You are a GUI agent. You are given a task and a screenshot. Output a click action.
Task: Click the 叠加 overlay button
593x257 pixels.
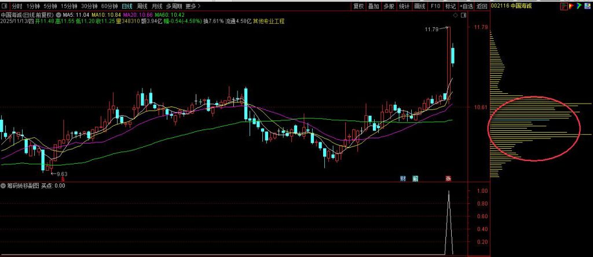coord(374,6)
